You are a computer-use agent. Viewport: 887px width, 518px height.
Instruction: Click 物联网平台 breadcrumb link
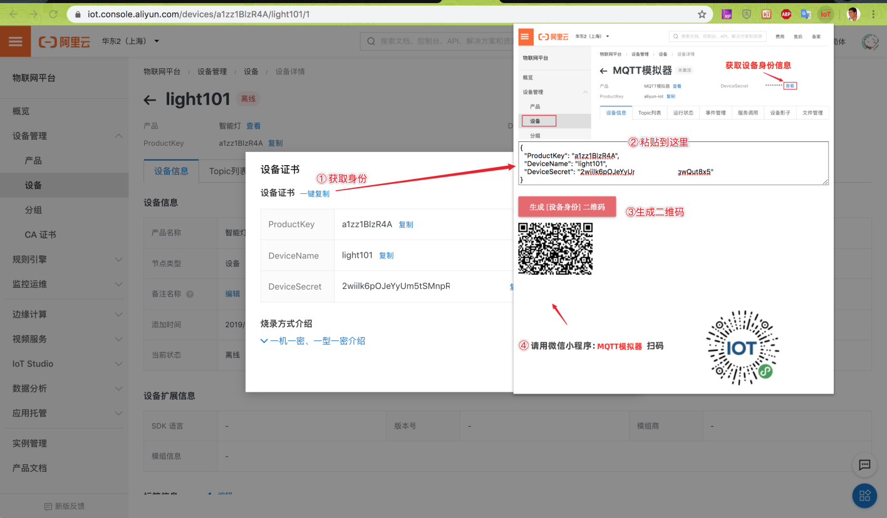(162, 72)
